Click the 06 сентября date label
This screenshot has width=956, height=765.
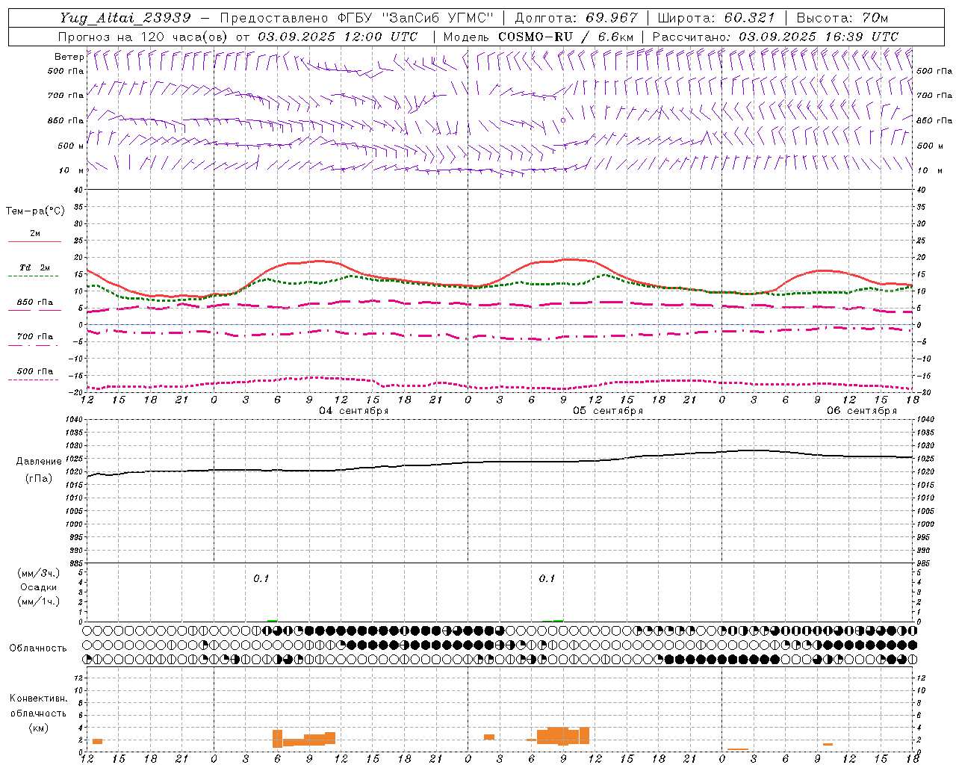862,411
